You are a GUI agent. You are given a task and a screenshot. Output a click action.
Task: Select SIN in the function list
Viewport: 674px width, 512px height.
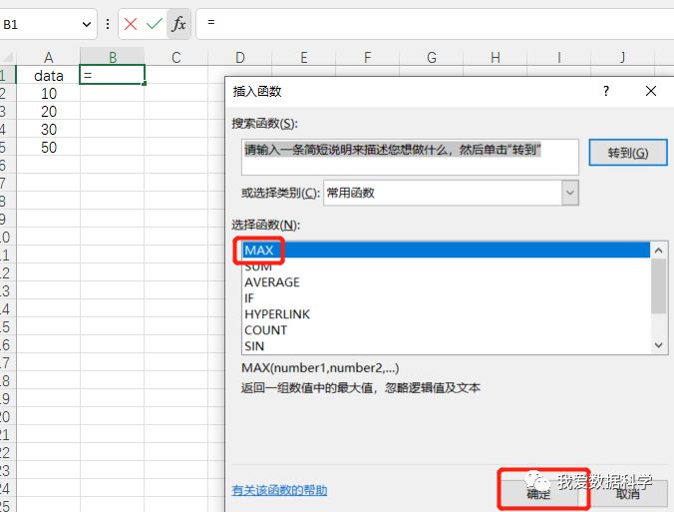click(x=447, y=346)
